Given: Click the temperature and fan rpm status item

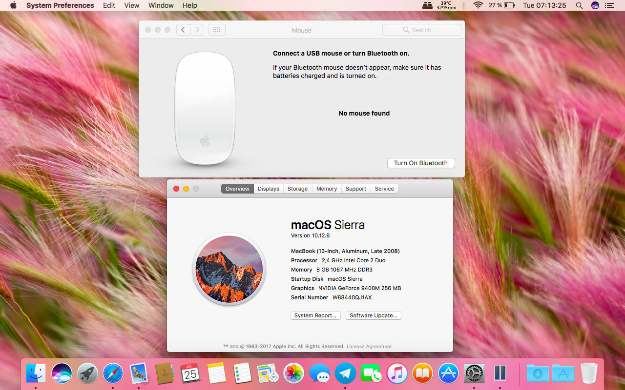Looking at the screenshot, I should [x=446, y=5].
